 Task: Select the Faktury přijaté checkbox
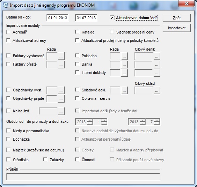[8, 64]
